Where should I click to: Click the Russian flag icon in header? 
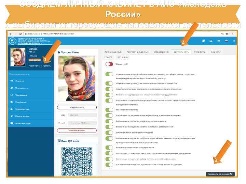pyautogui.click(x=227, y=41)
